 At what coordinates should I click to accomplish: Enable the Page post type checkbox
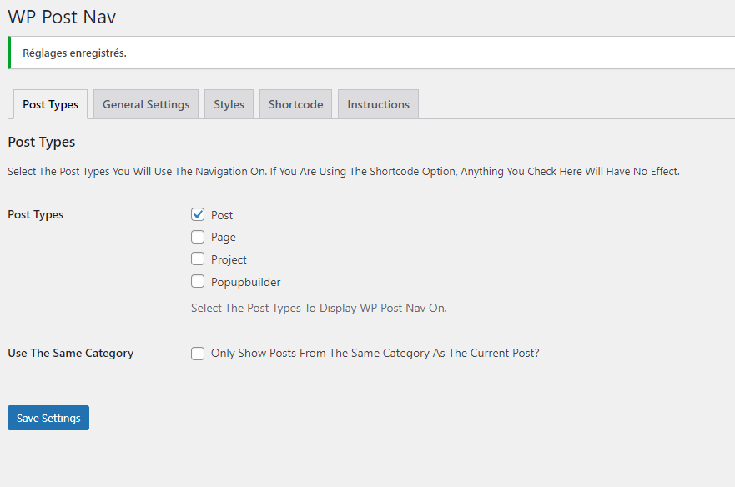click(x=198, y=237)
